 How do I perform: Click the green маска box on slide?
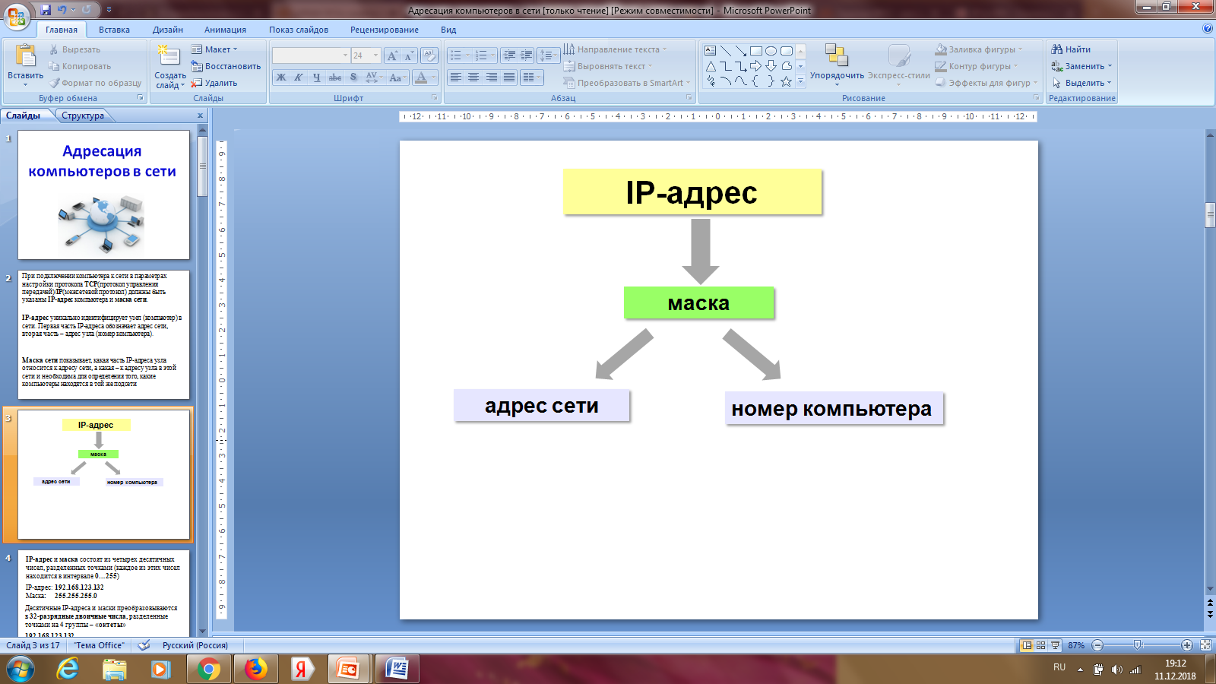point(698,303)
